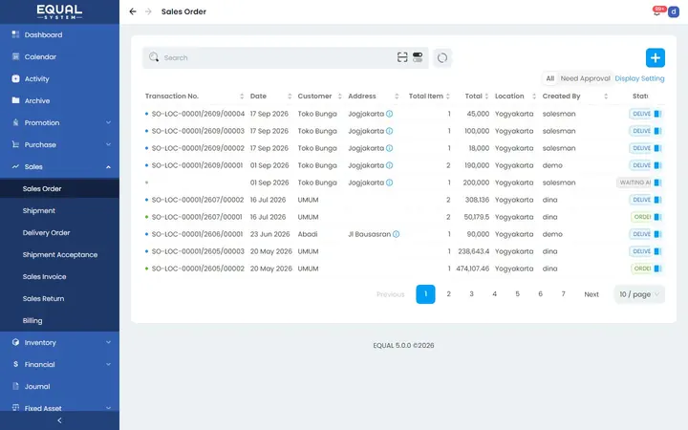Viewport: 688px width, 430px height.
Task: Open the notifications bell icon
Action: tap(656, 11)
